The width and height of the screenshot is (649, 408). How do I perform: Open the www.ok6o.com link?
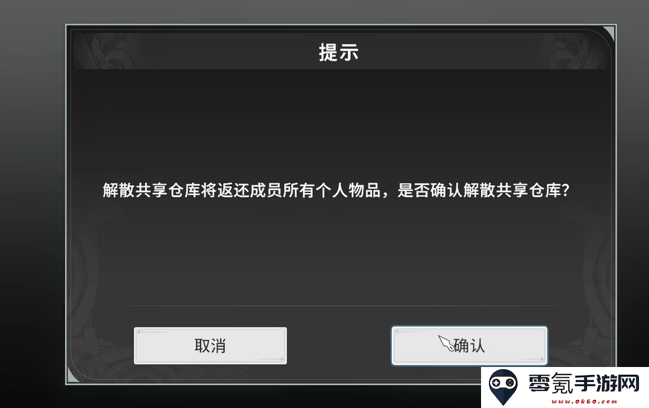[x=584, y=401]
